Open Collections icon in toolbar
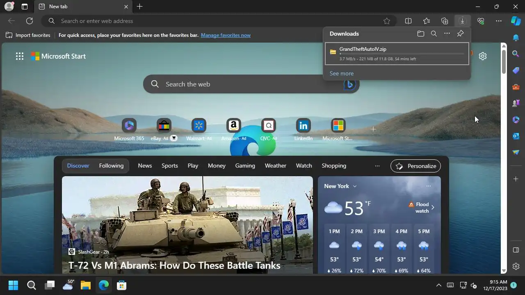 point(445,21)
